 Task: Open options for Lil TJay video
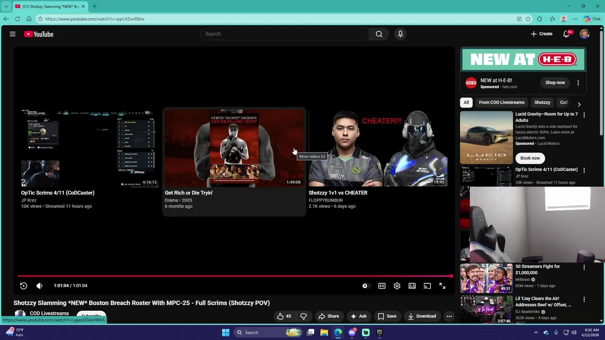coord(584,299)
